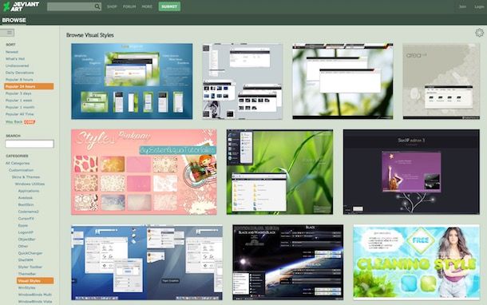Open the More menu in the header
487x305 pixels.
click(147, 6)
